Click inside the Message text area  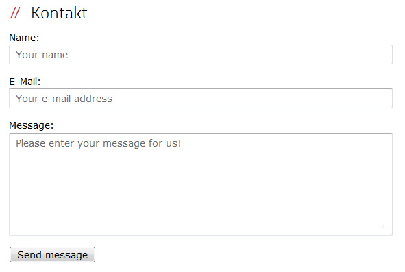[201, 184]
